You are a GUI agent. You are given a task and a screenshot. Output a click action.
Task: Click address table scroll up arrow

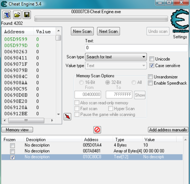tap(185, 140)
